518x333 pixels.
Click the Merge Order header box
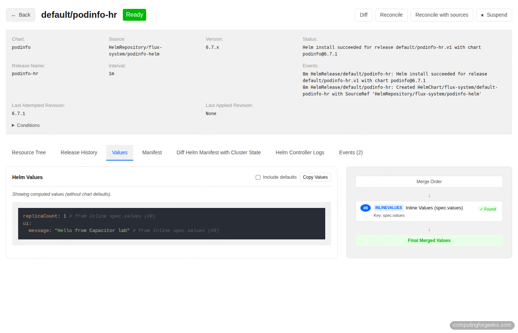(x=429, y=182)
